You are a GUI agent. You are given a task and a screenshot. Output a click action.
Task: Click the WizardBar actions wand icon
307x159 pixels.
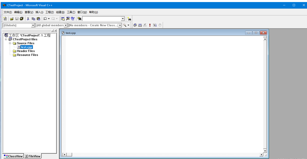click(x=124, y=25)
